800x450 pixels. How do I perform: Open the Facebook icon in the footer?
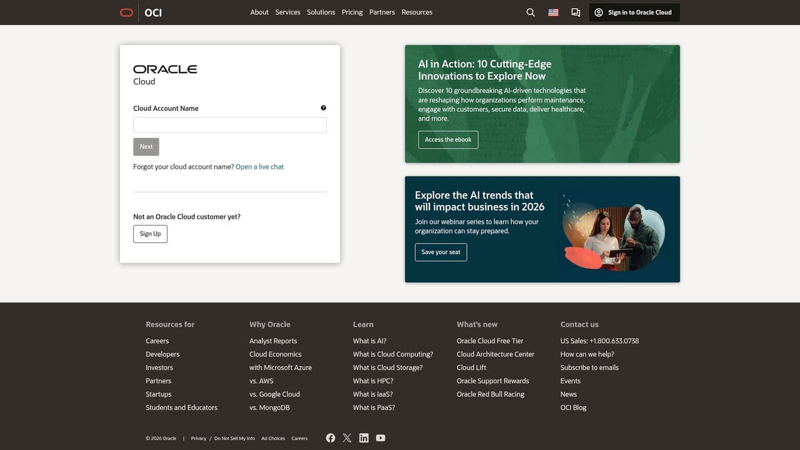[x=331, y=438]
